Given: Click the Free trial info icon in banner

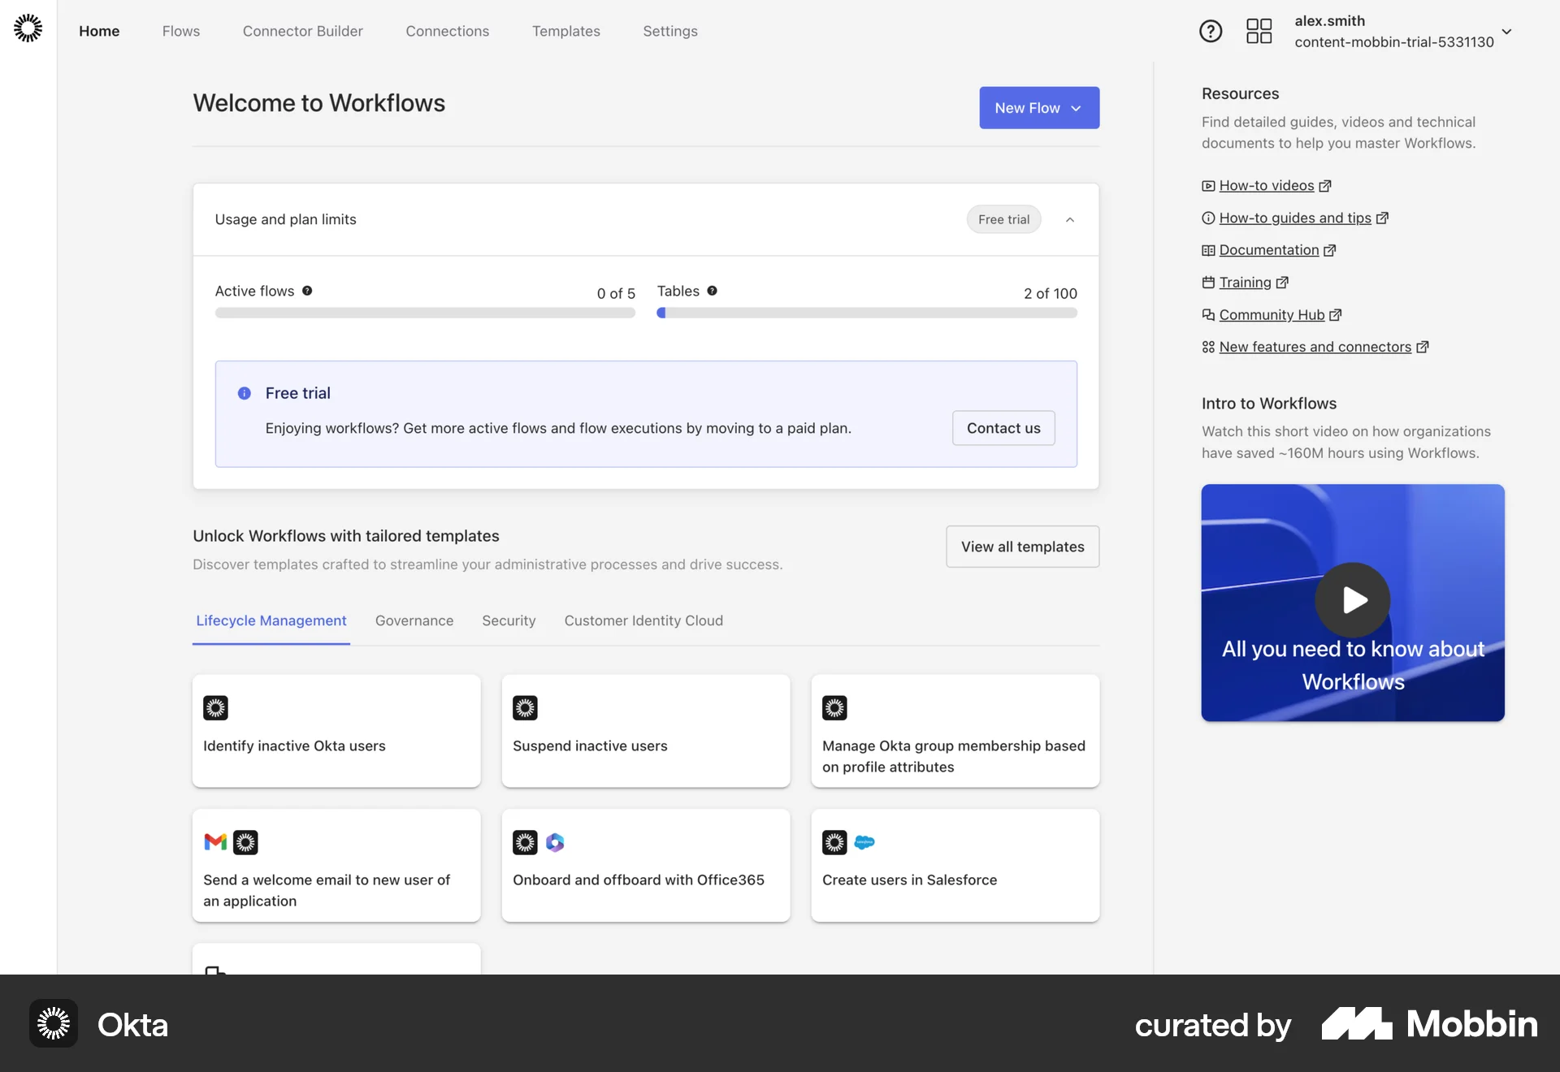Looking at the screenshot, I should (x=244, y=393).
